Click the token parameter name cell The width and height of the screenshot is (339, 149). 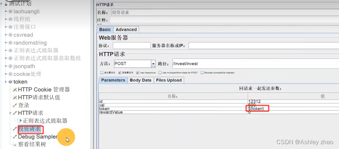pyautogui.click(x=173, y=109)
